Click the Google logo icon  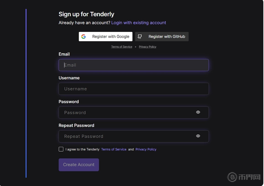click(84, 37)
